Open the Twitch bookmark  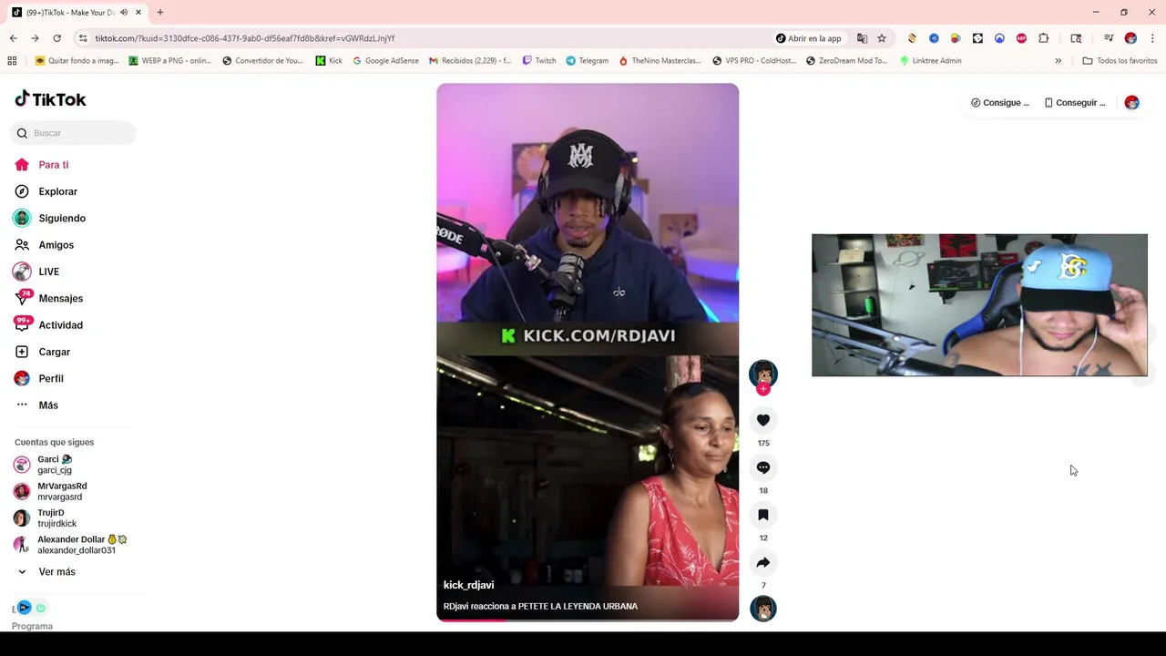pyautogui.click(x=539, y=61)
